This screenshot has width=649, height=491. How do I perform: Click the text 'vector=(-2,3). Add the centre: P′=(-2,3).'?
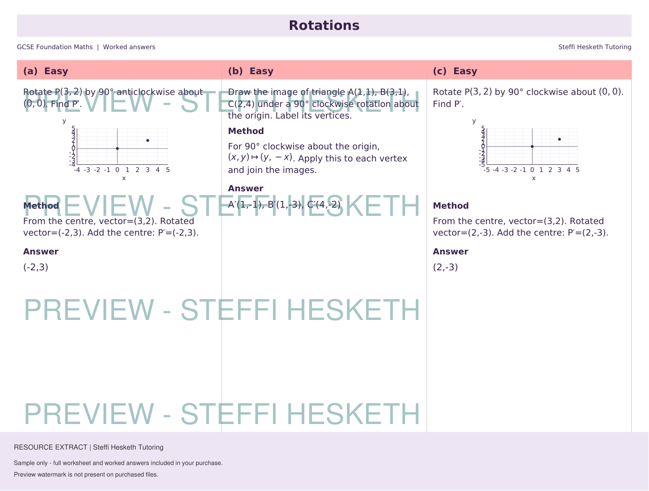[111, 233]
